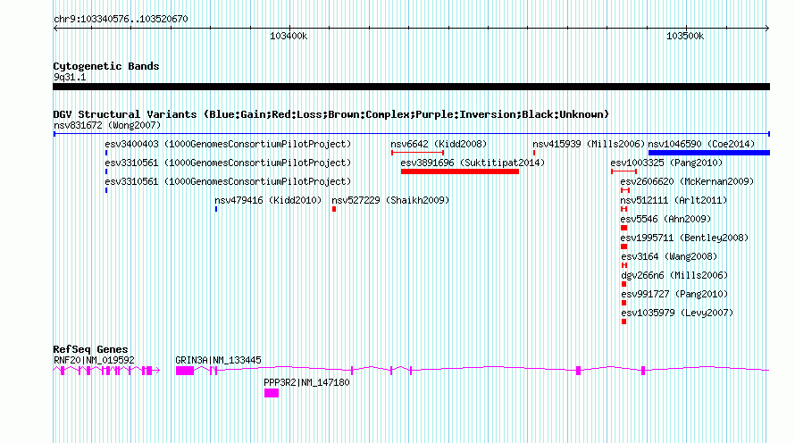Viewport: 795px width, 443px height.
Task: Click the chr9:103340576..103520670 coordinate label
Action: click(x=121, y=20)
